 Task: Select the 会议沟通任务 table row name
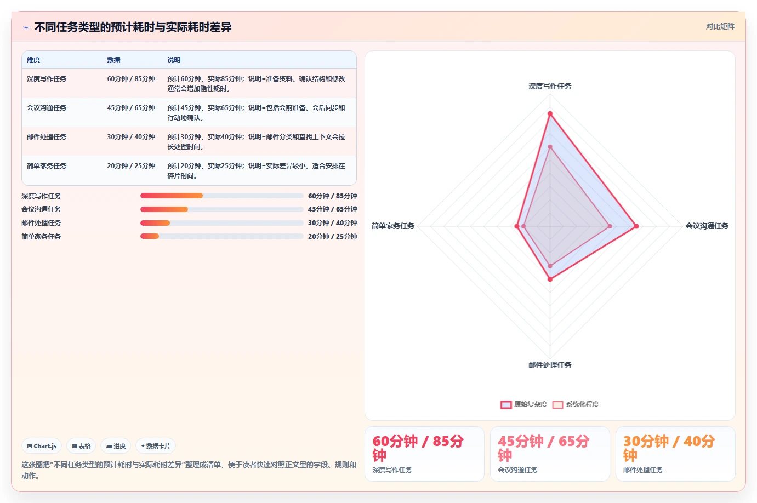pos(47,108)
